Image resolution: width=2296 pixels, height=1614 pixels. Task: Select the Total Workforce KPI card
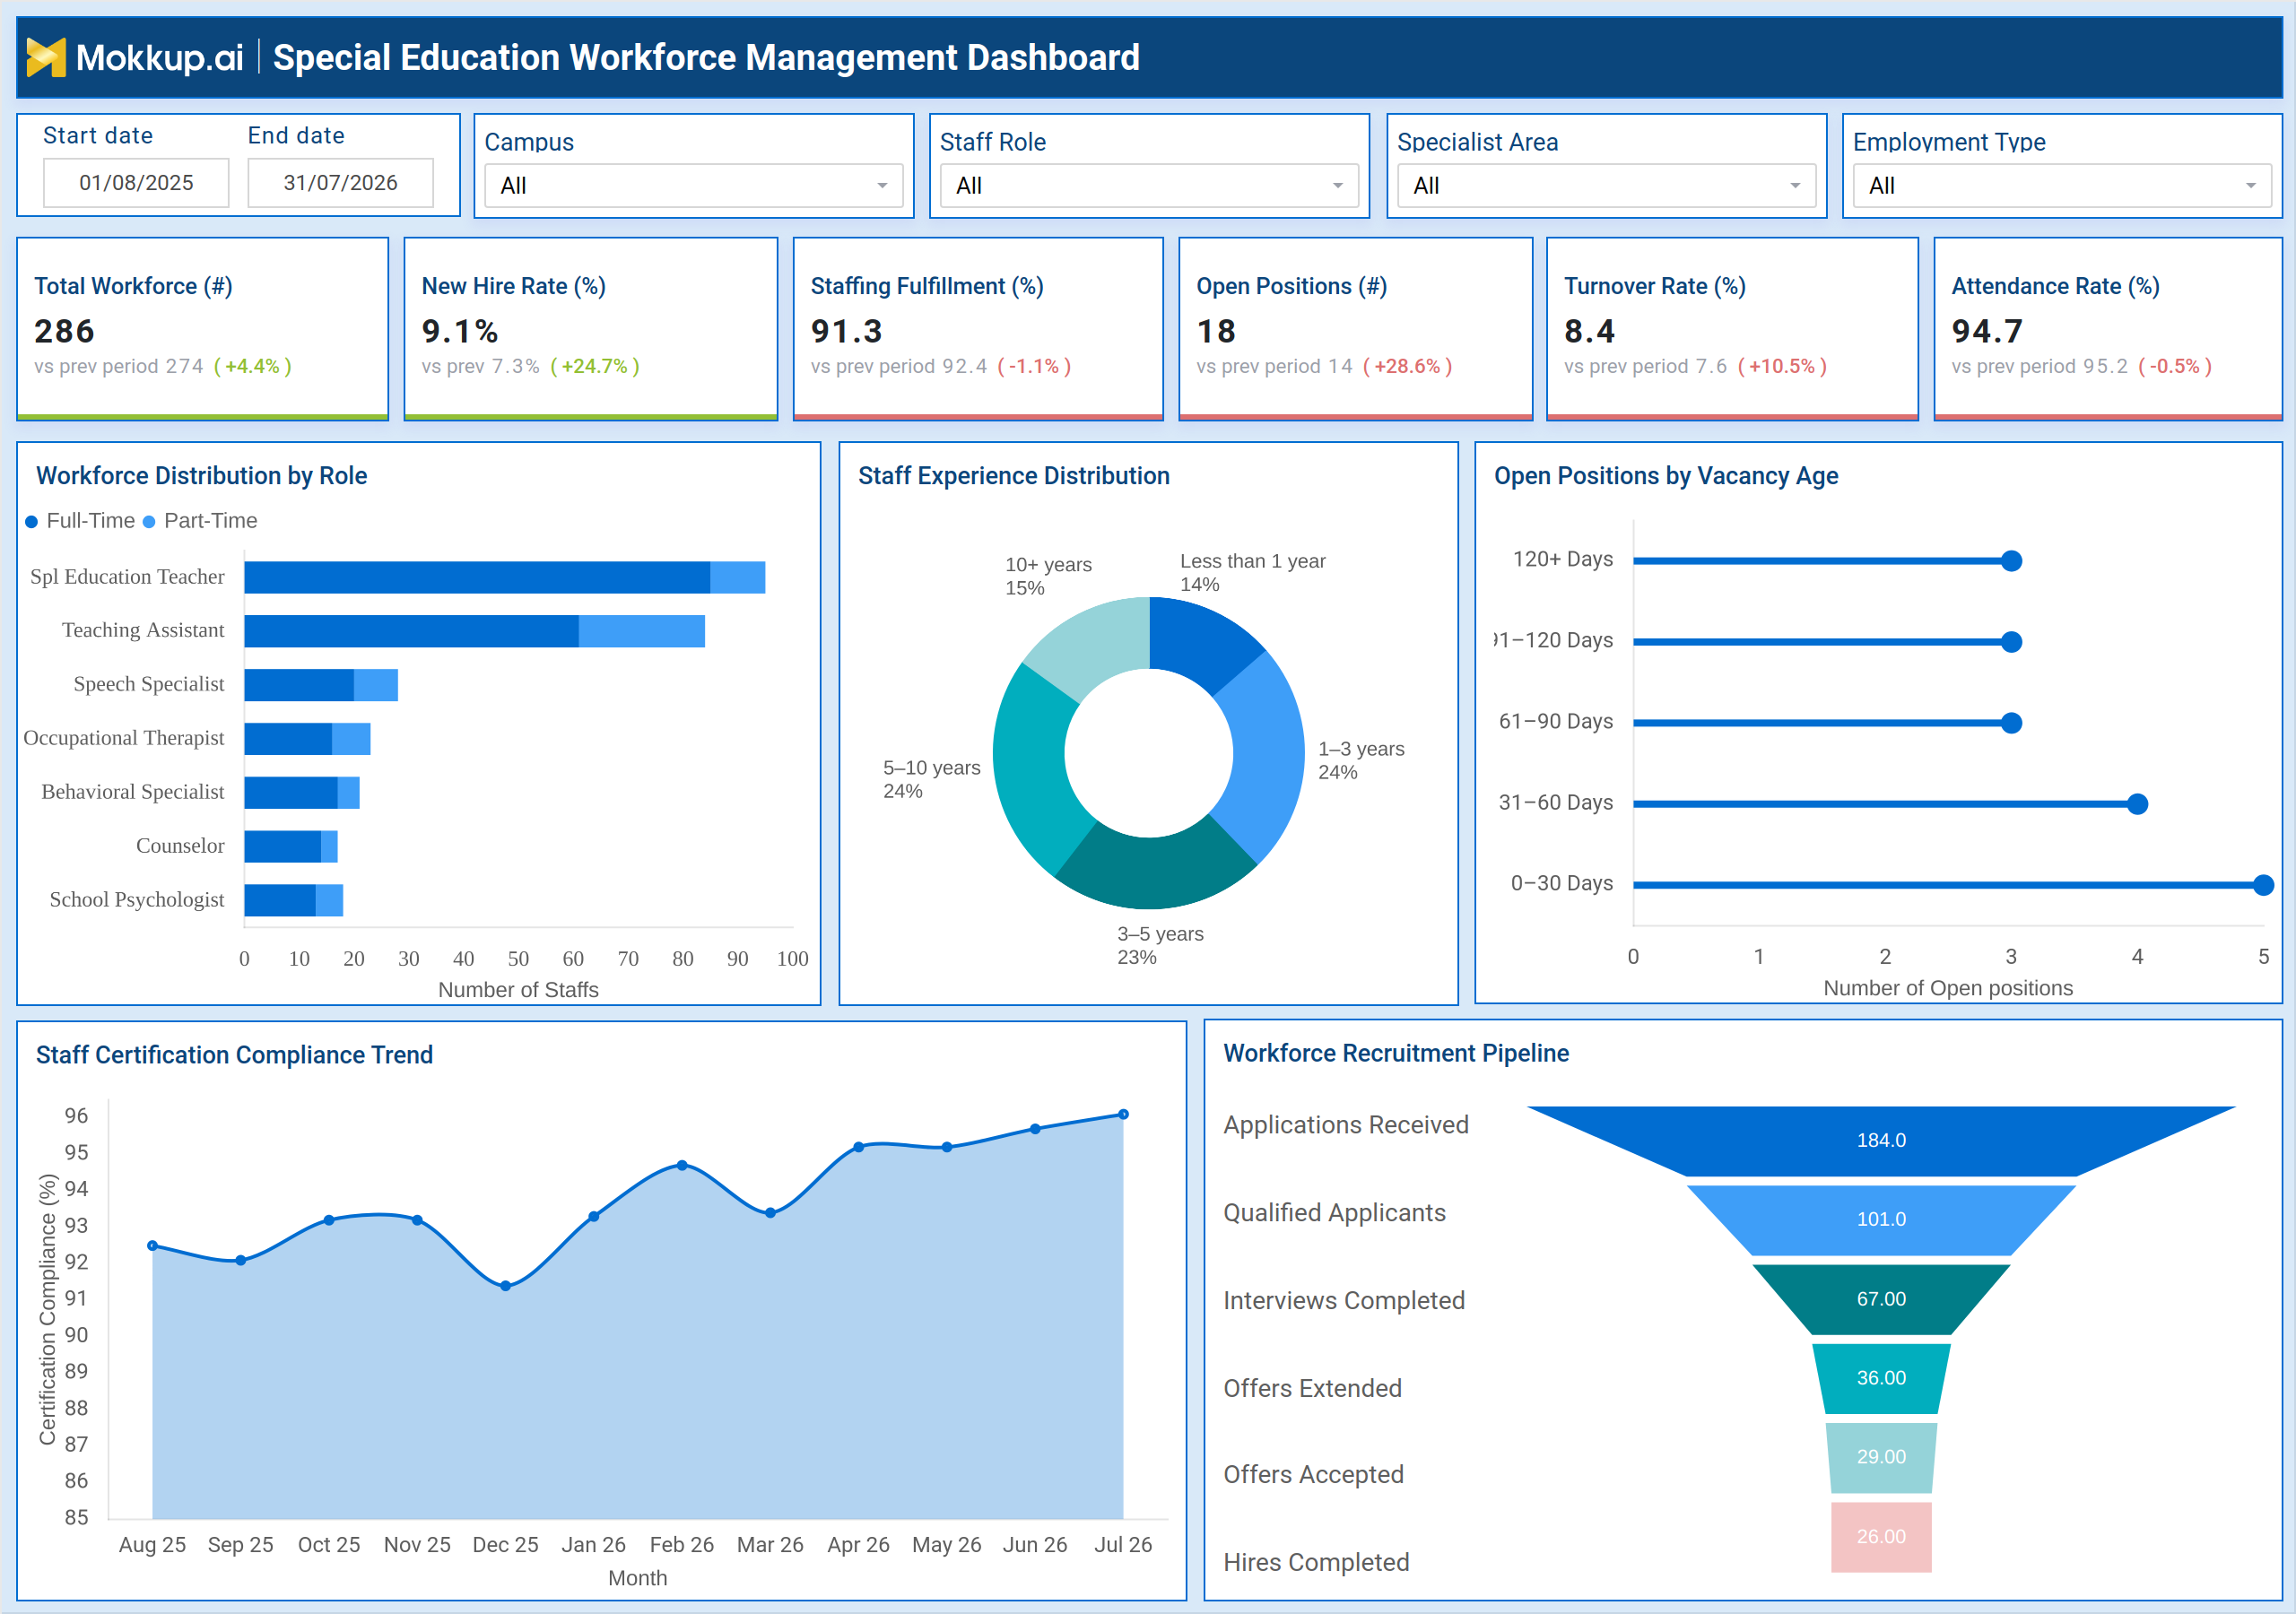(x=203, y=329)
